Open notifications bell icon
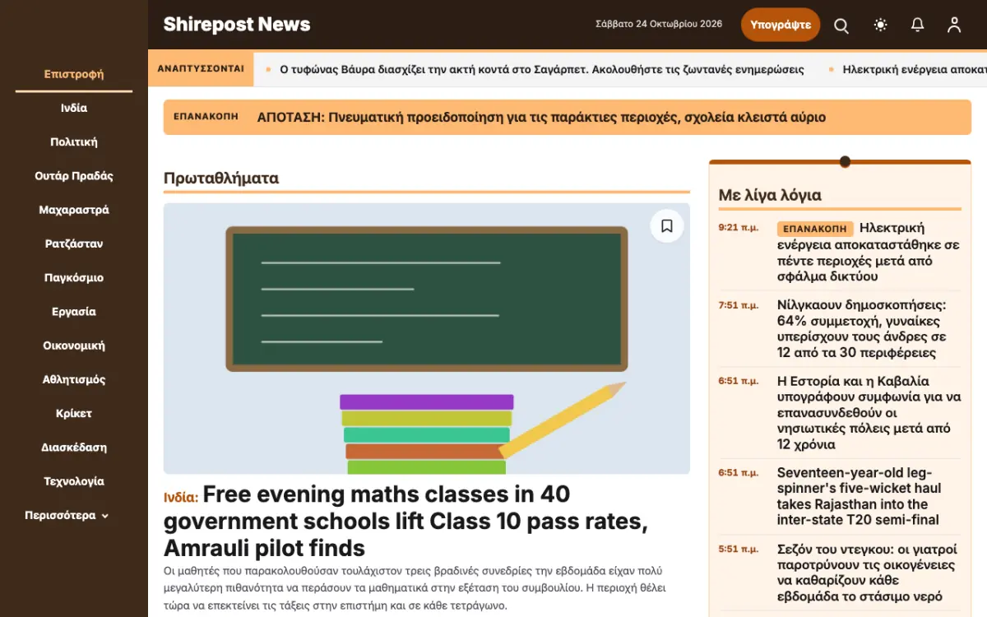Screen dimensions: 987x617 pyautogui.click(x=918, y=26)
